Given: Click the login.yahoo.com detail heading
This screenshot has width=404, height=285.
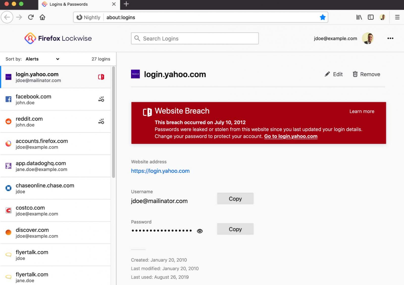Looking at the screenshot, I should [x=175, y=74].
